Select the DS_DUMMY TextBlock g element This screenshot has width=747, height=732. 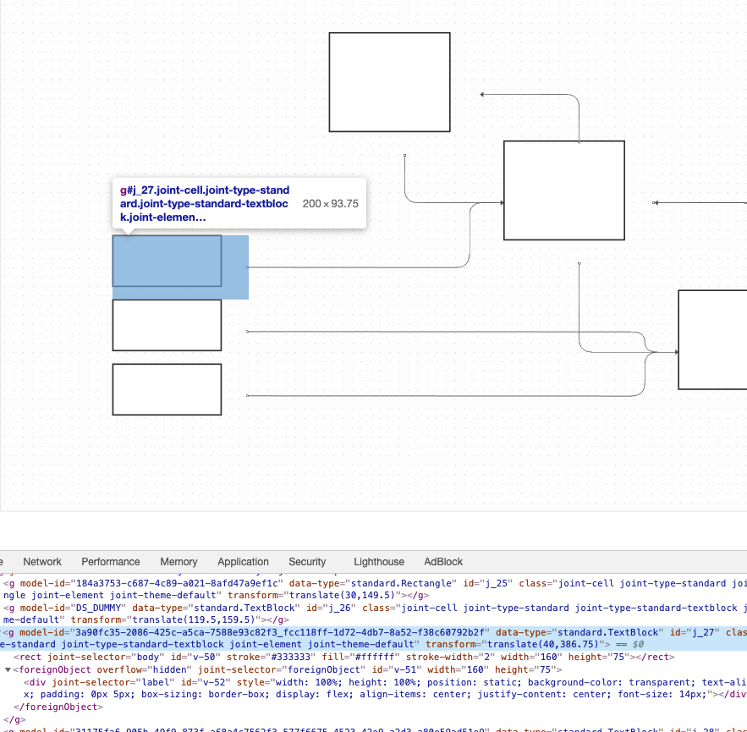(x=169, y=607)
